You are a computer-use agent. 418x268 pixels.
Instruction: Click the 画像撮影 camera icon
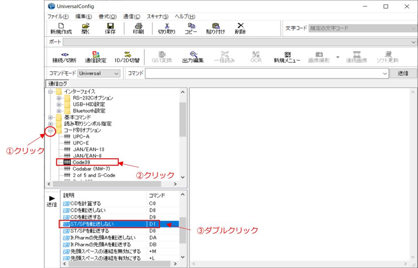319,57
